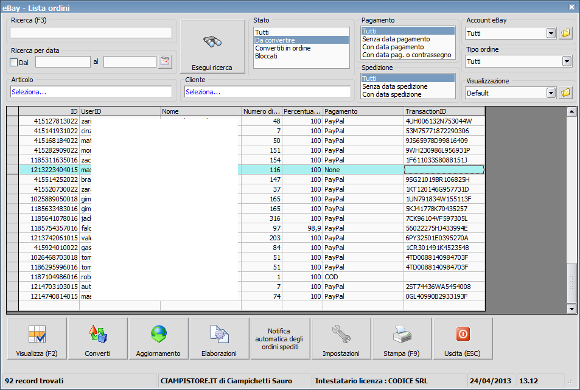This screenshot has height=390, width=580.
Task: Click the Uscita (ESC) power icon
Action: 463,334
